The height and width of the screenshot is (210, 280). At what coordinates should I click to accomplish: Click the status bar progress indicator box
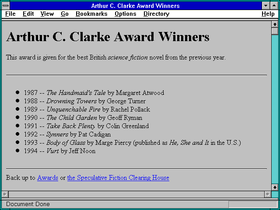click(253, 204)
